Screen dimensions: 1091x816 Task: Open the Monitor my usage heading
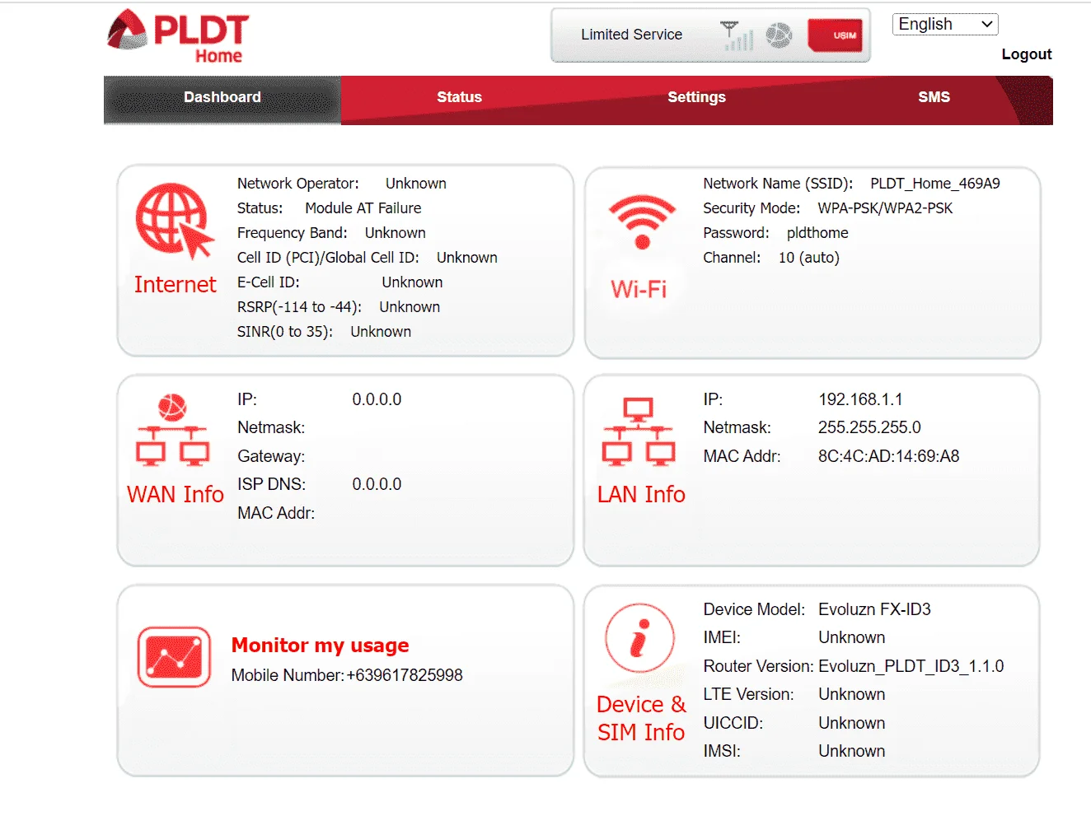(x=320, y=645)
